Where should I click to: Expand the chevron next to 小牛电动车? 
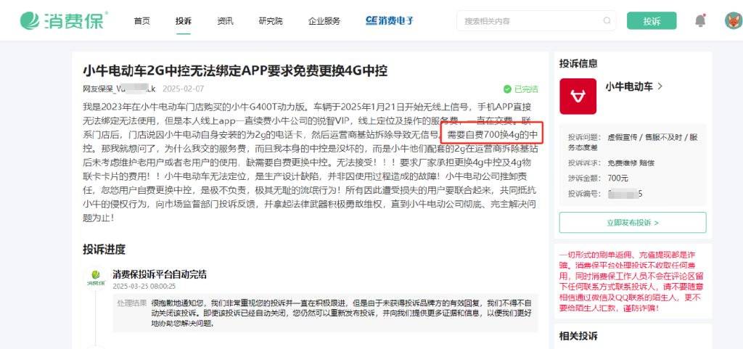click(x=660, y=86)
